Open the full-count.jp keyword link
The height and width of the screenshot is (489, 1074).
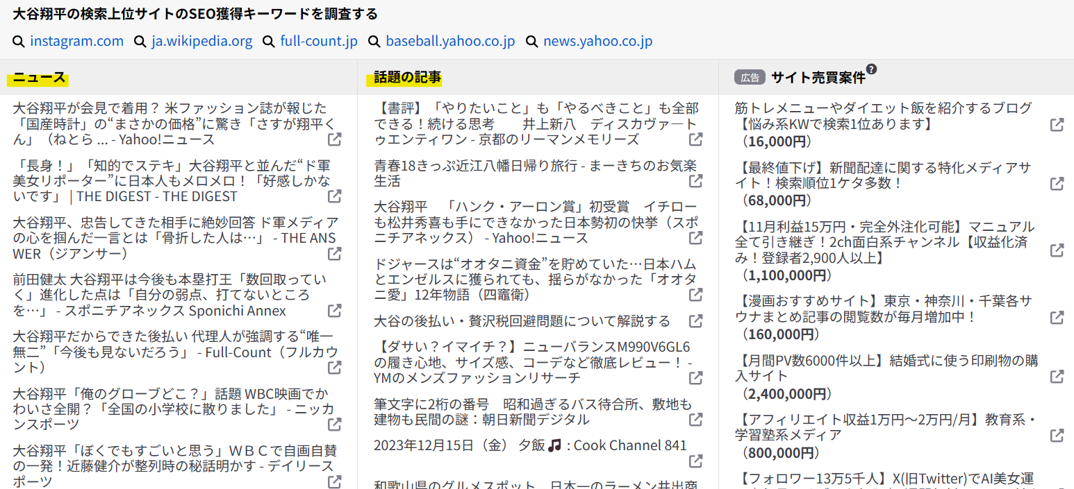[x=319, y=42]
